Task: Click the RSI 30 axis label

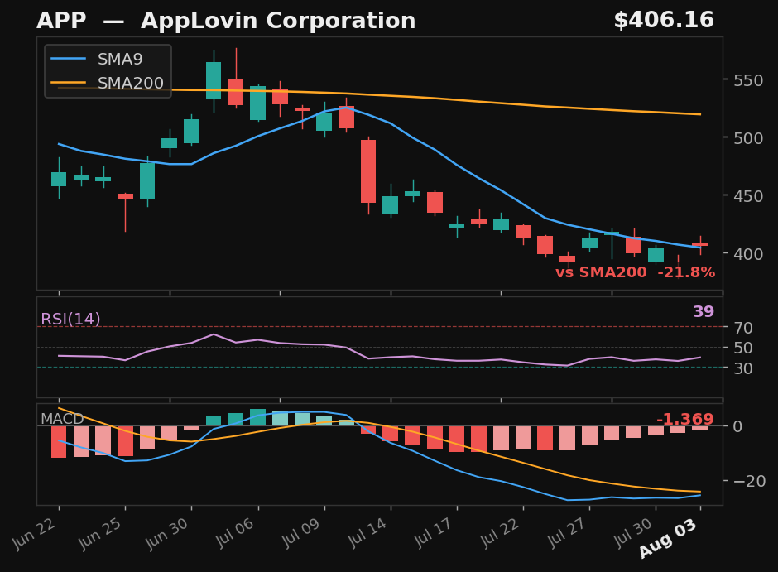Action: pyautogui.click(x=743, y=368)
